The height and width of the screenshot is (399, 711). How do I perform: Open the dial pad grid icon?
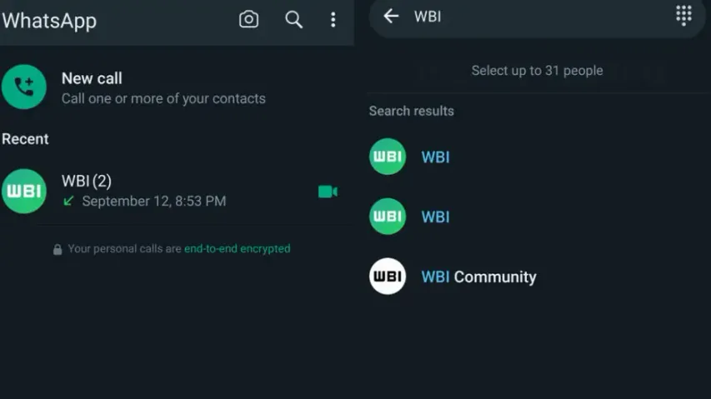[683, 16]
